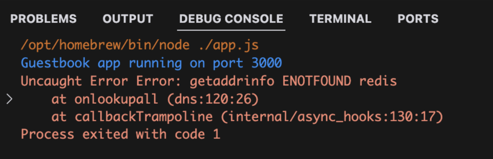
Task: Click the callbackTrampoline function name
Action: [x=144, y=117]
